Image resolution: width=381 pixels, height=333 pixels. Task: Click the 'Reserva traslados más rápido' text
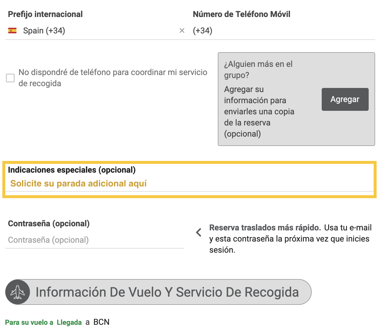(x=265, y=228)
